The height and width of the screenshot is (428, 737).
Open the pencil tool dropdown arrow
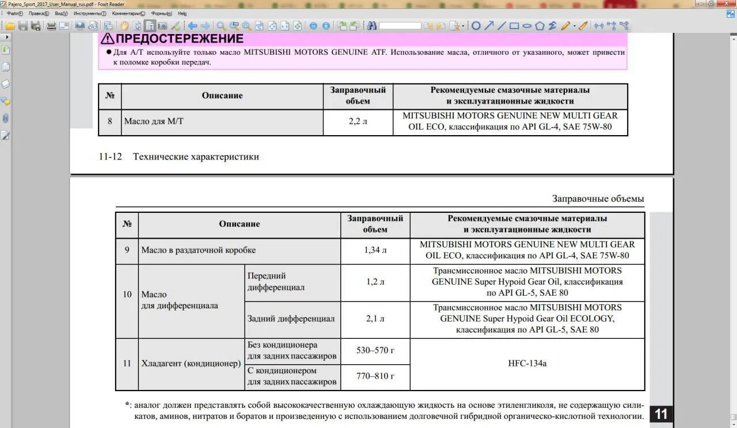click(x=575, y=26)
